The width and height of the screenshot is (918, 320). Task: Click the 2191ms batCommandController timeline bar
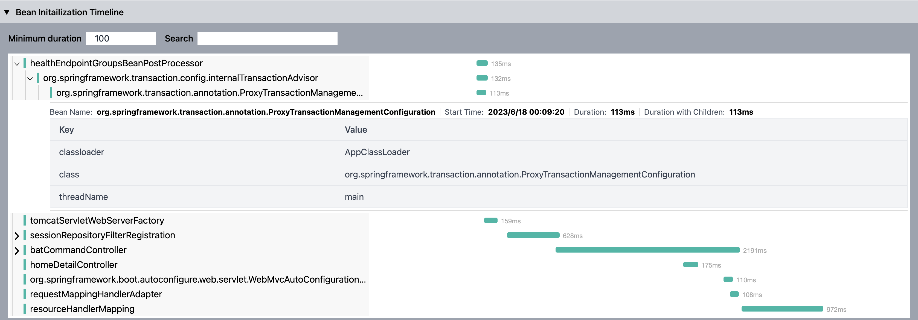click(x=647, y=250)
